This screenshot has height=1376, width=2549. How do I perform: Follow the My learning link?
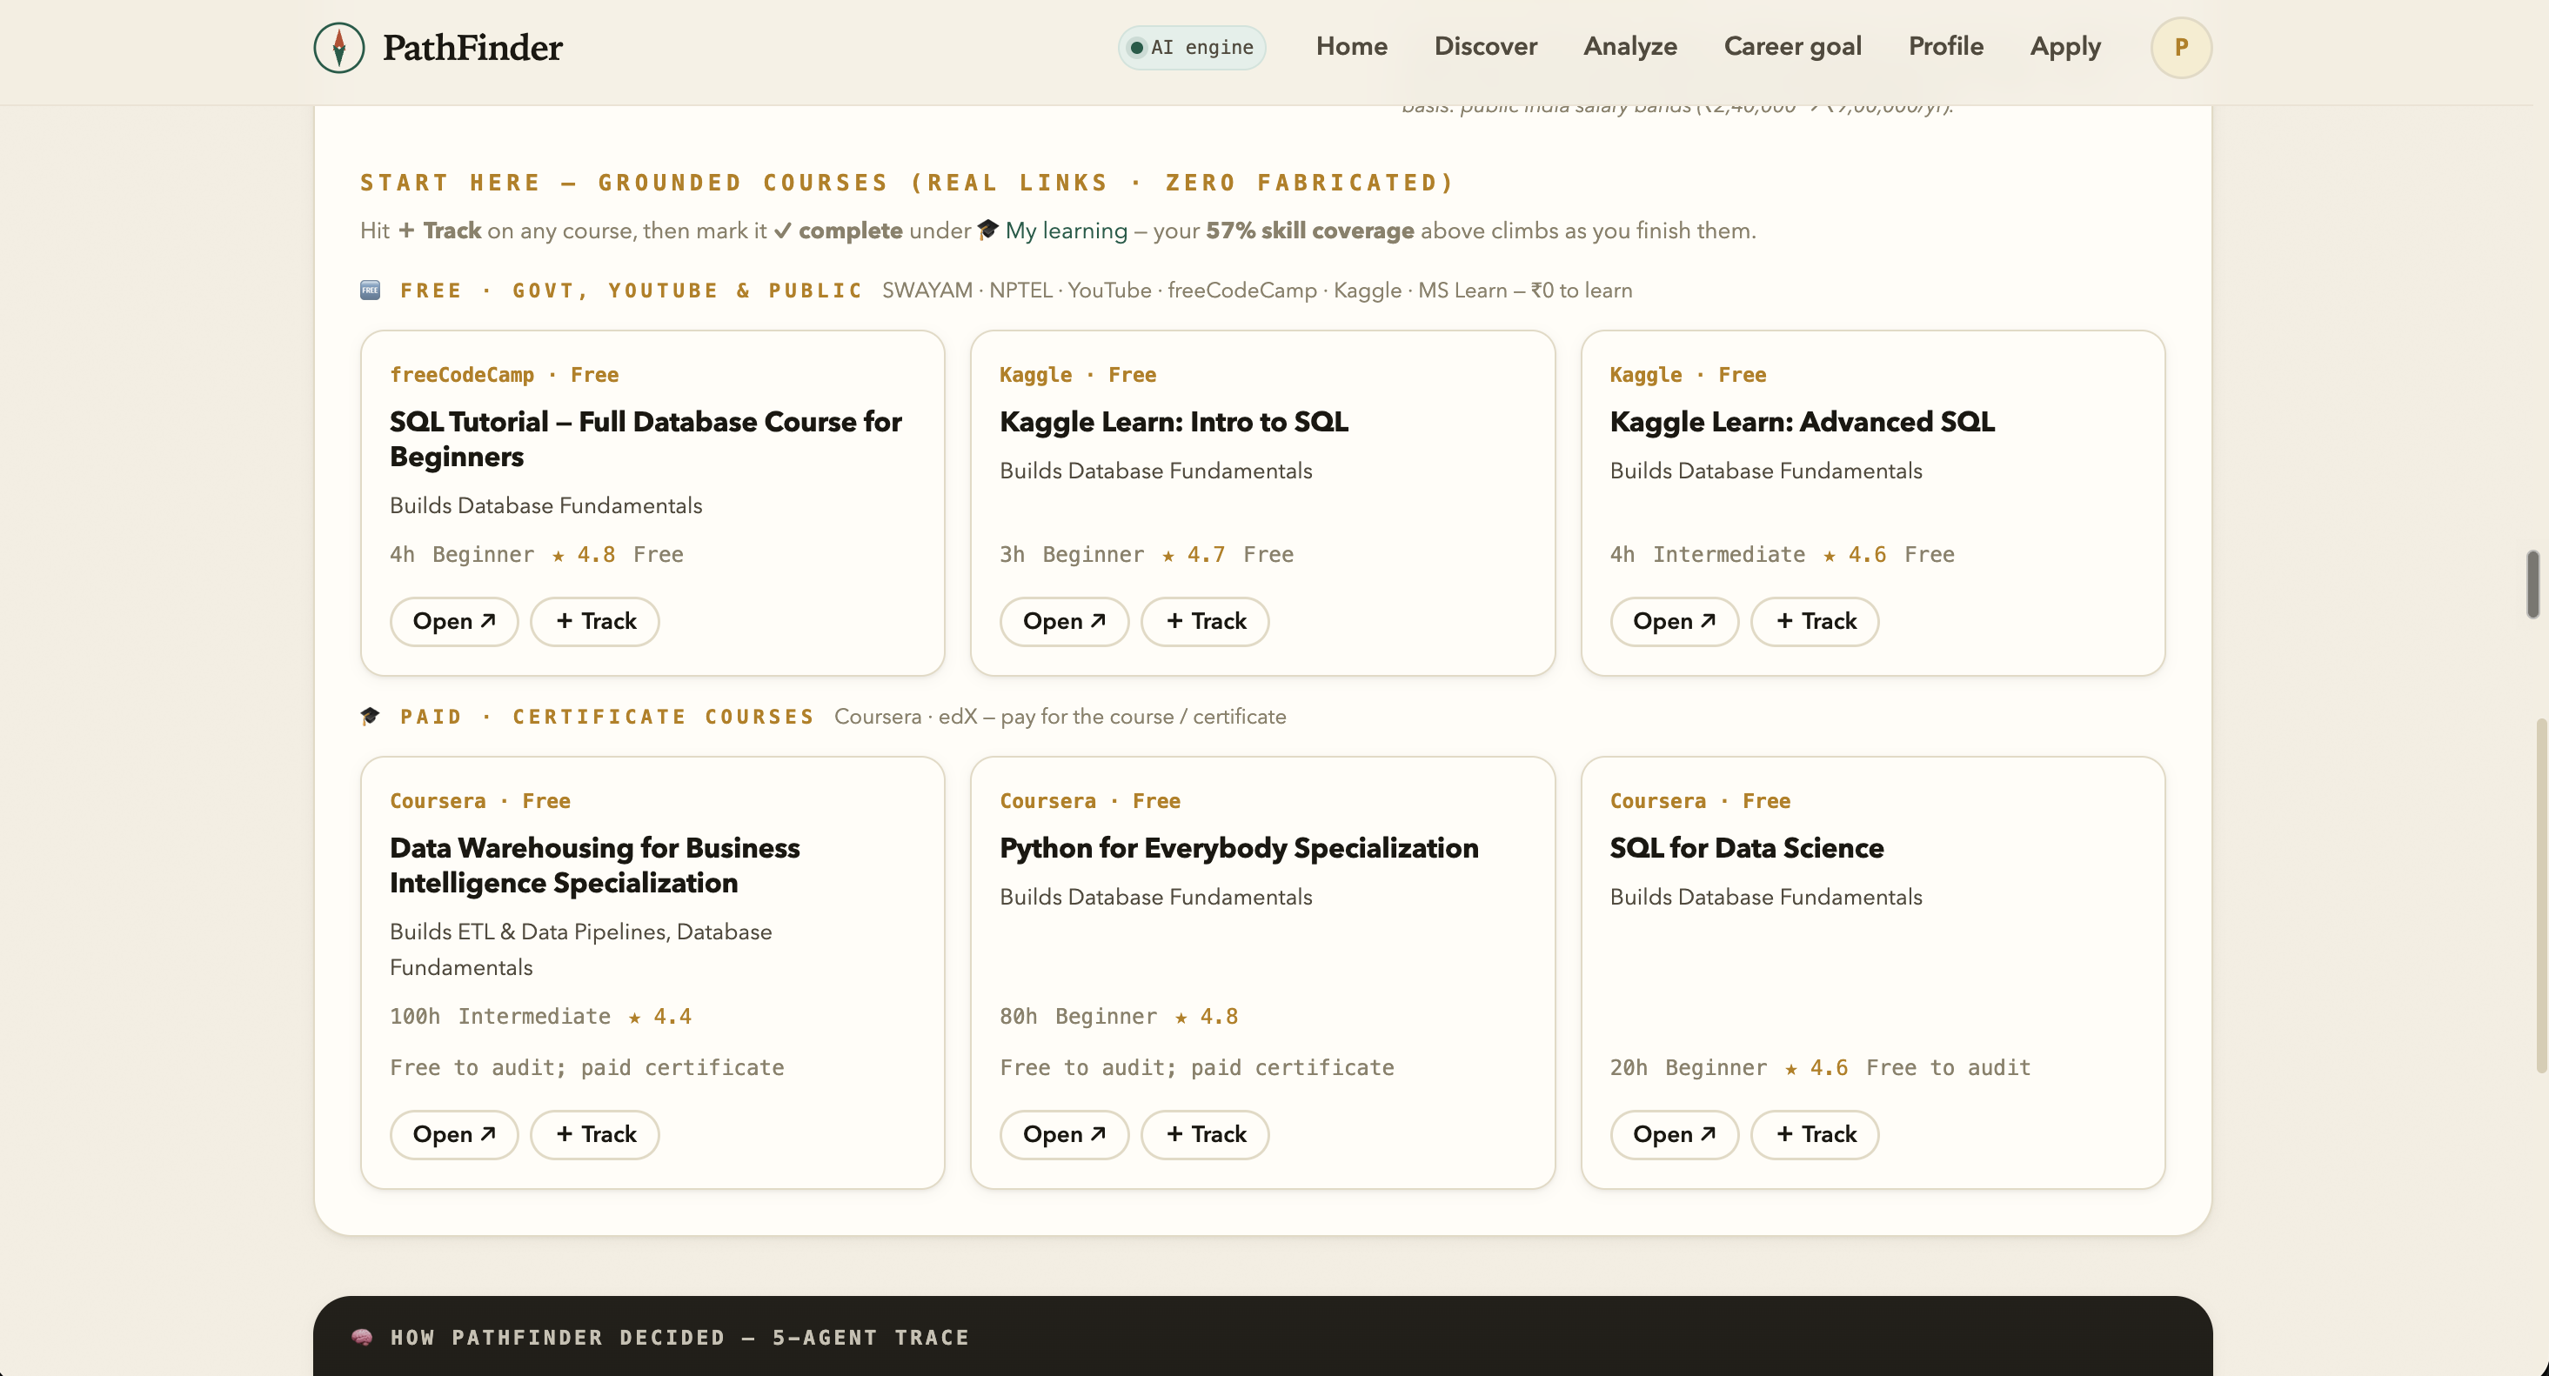click(1066, 230)
